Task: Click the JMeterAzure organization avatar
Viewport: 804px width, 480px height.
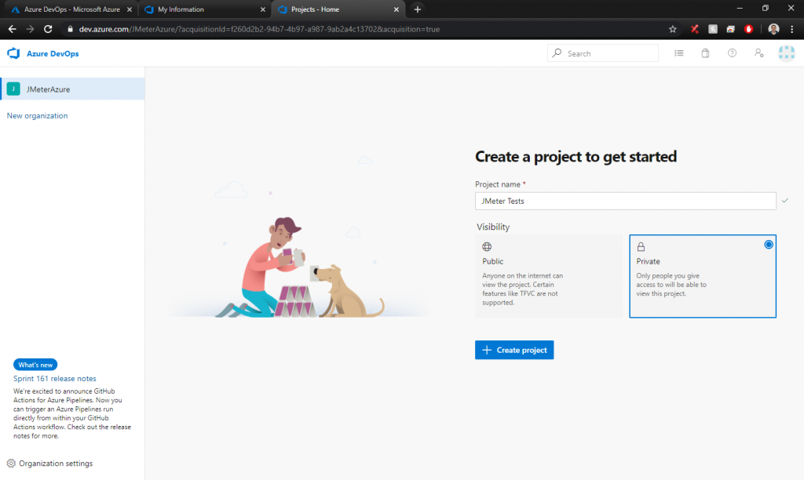Action: click(13, 89)
